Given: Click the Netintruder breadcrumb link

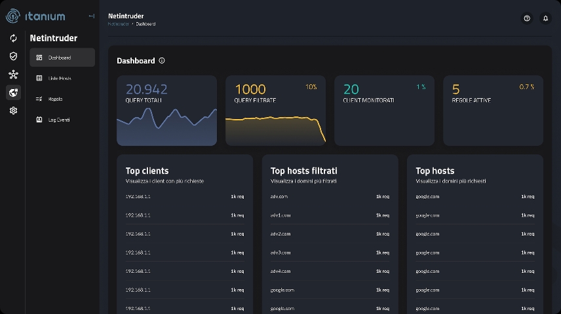Looking at the screenshot, I should click(118, 24).
